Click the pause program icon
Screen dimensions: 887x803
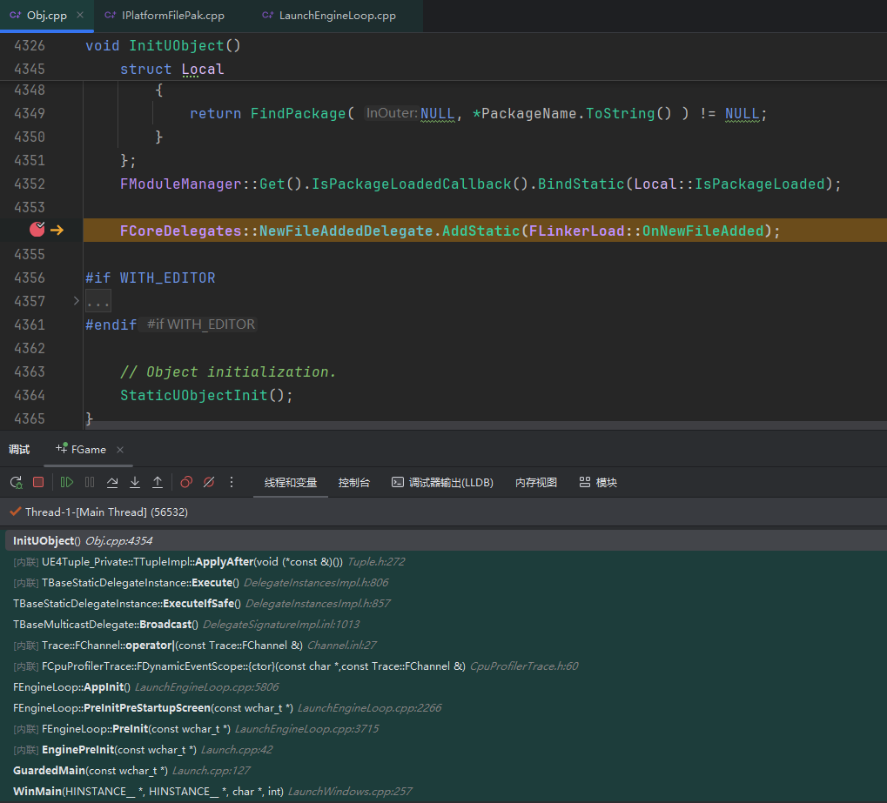[90, 482]
